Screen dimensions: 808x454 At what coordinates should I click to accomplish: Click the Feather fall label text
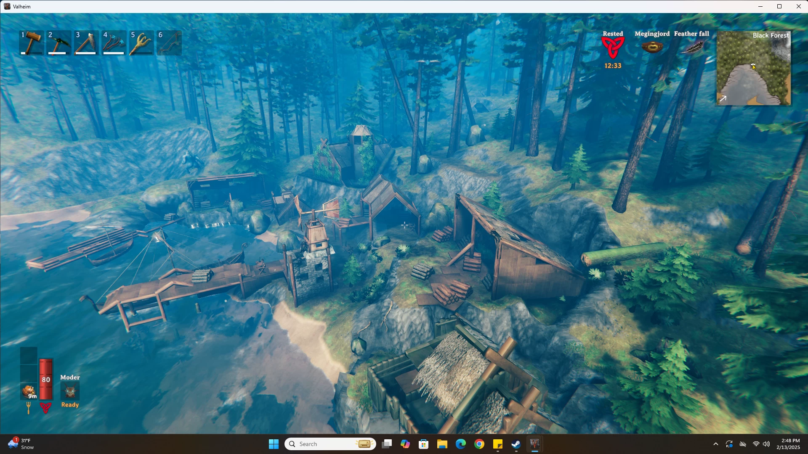[691, 34]
